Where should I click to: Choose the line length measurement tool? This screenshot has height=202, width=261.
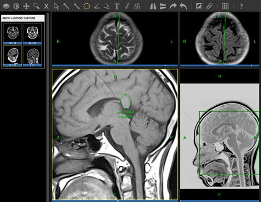[x=76, y=6]
